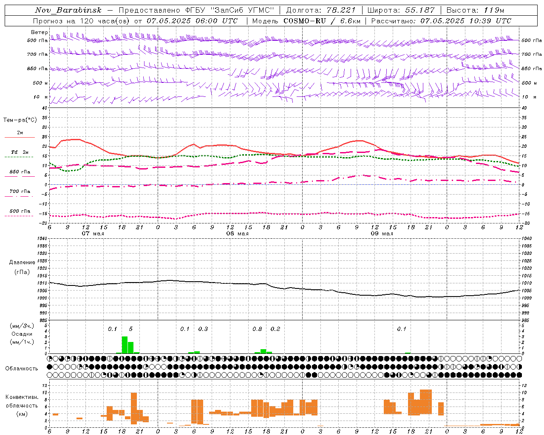
Task: Select the Облачность cloud cover label
Action: click(22, 369)
